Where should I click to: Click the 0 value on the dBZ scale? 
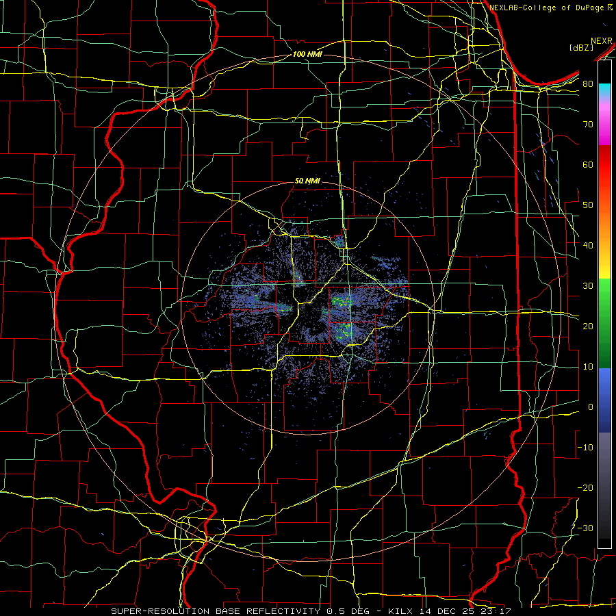[x=591, y=407]
